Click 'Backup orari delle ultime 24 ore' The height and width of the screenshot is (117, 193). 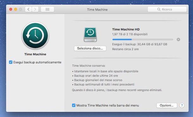point(96,76)
